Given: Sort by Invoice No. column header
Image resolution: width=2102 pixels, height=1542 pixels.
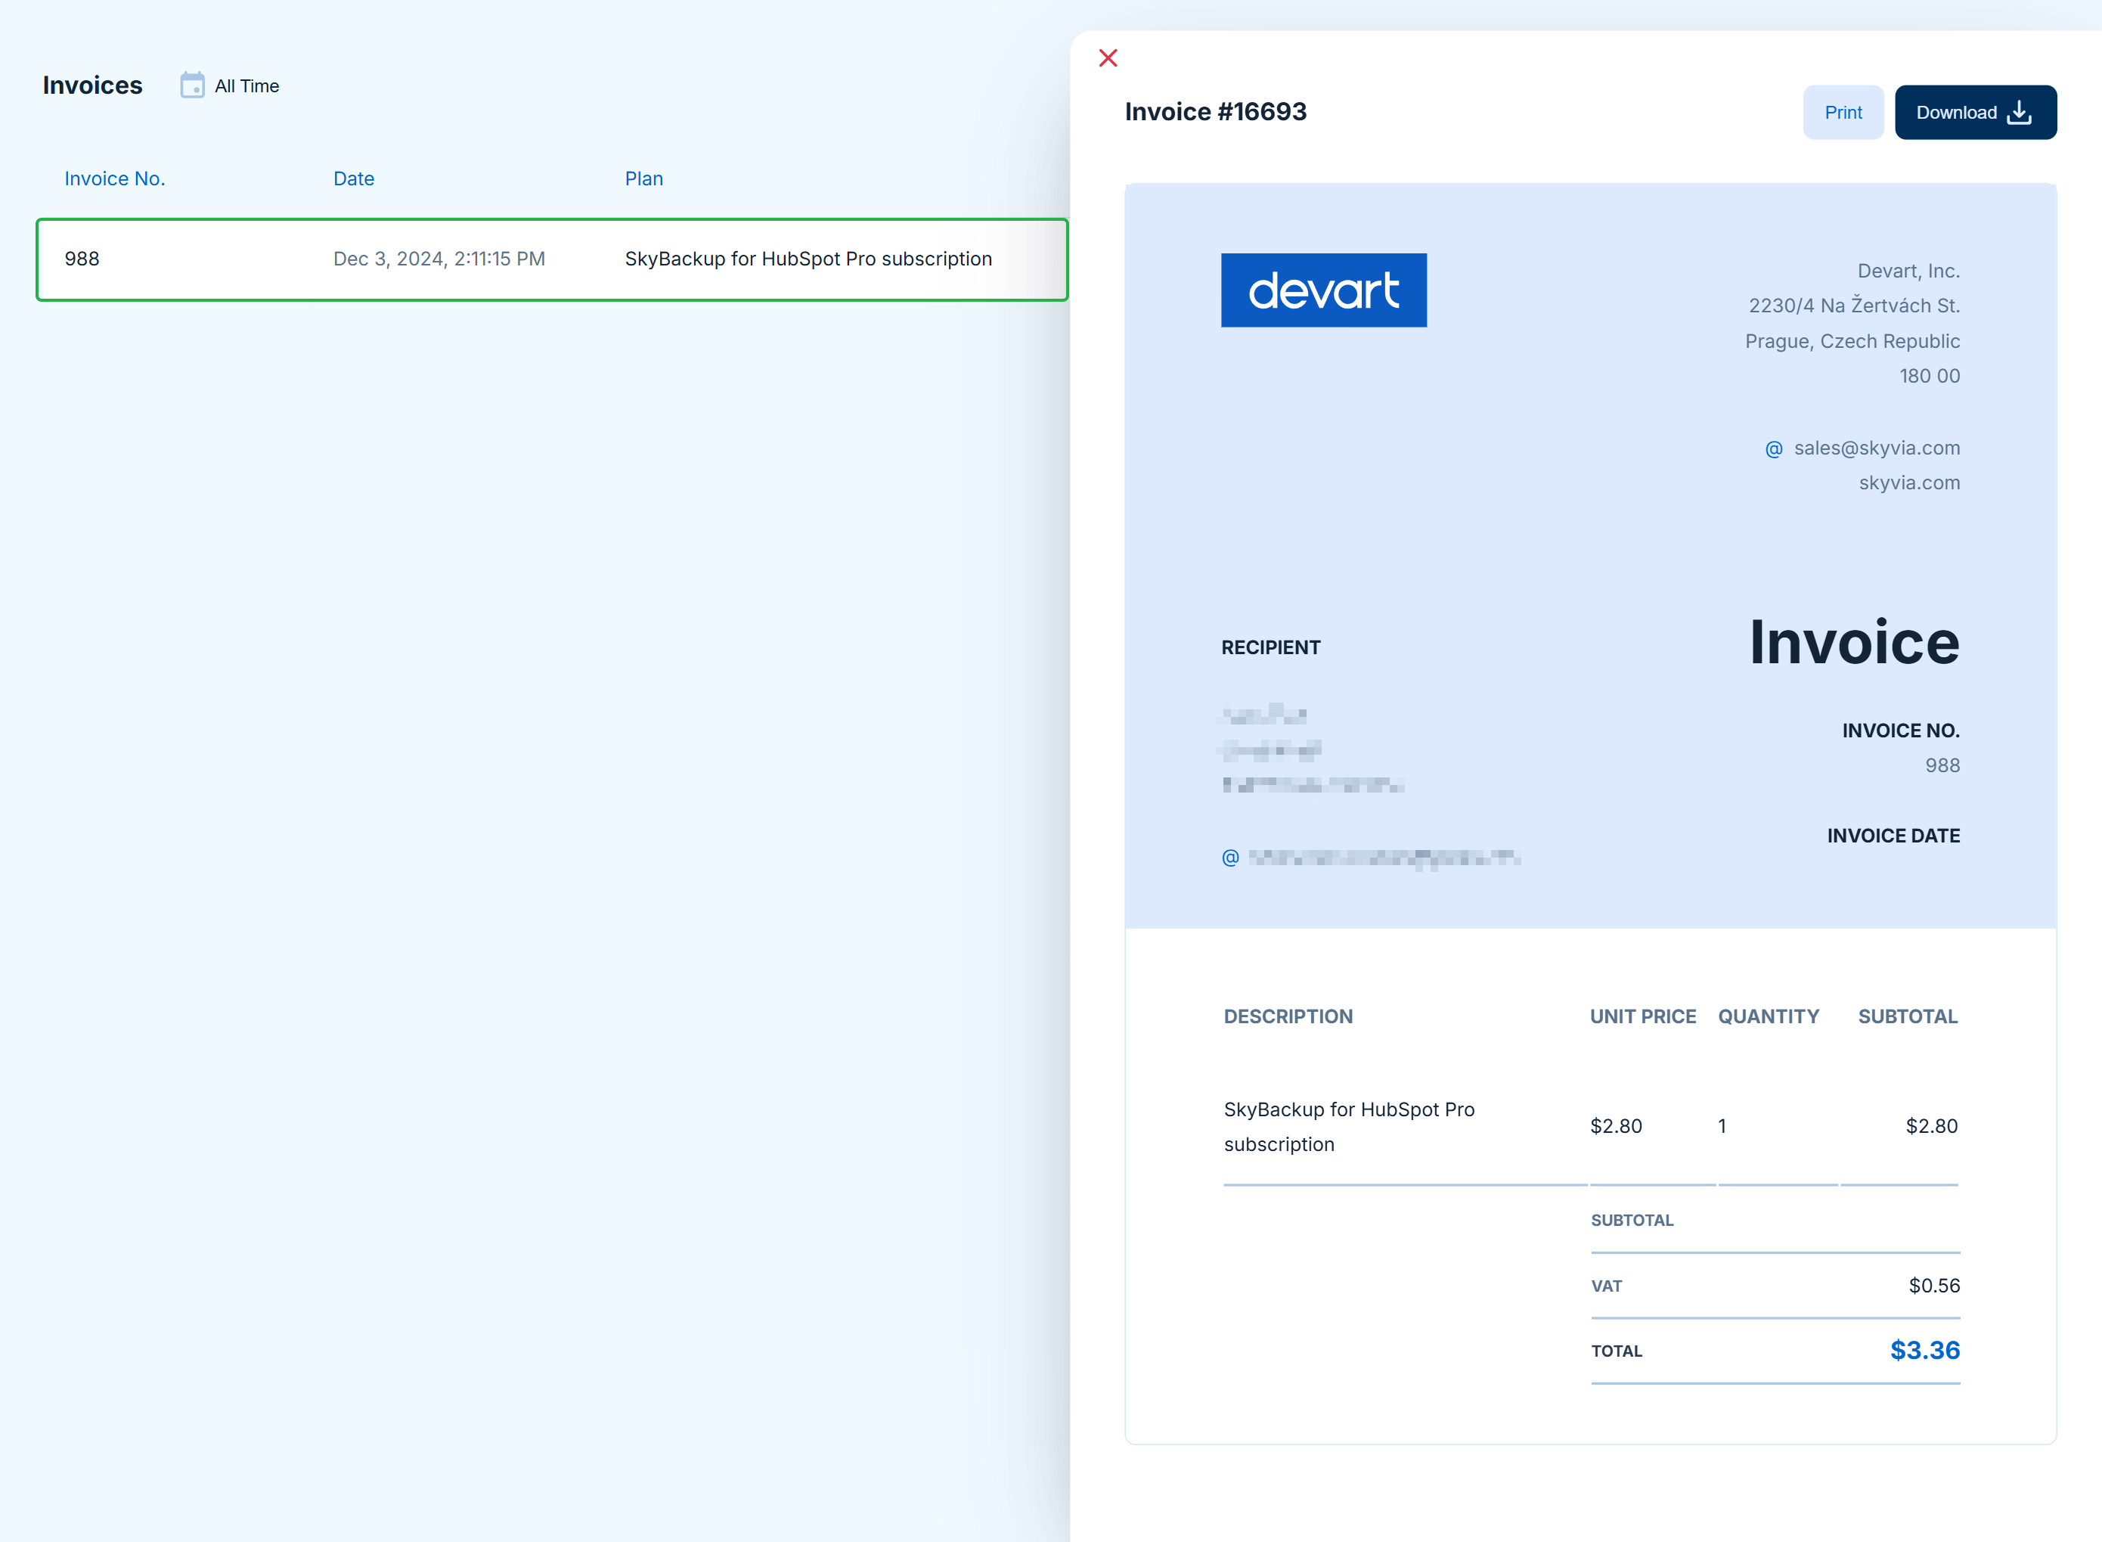Looking at the screenshot, I should click(115, 178).
